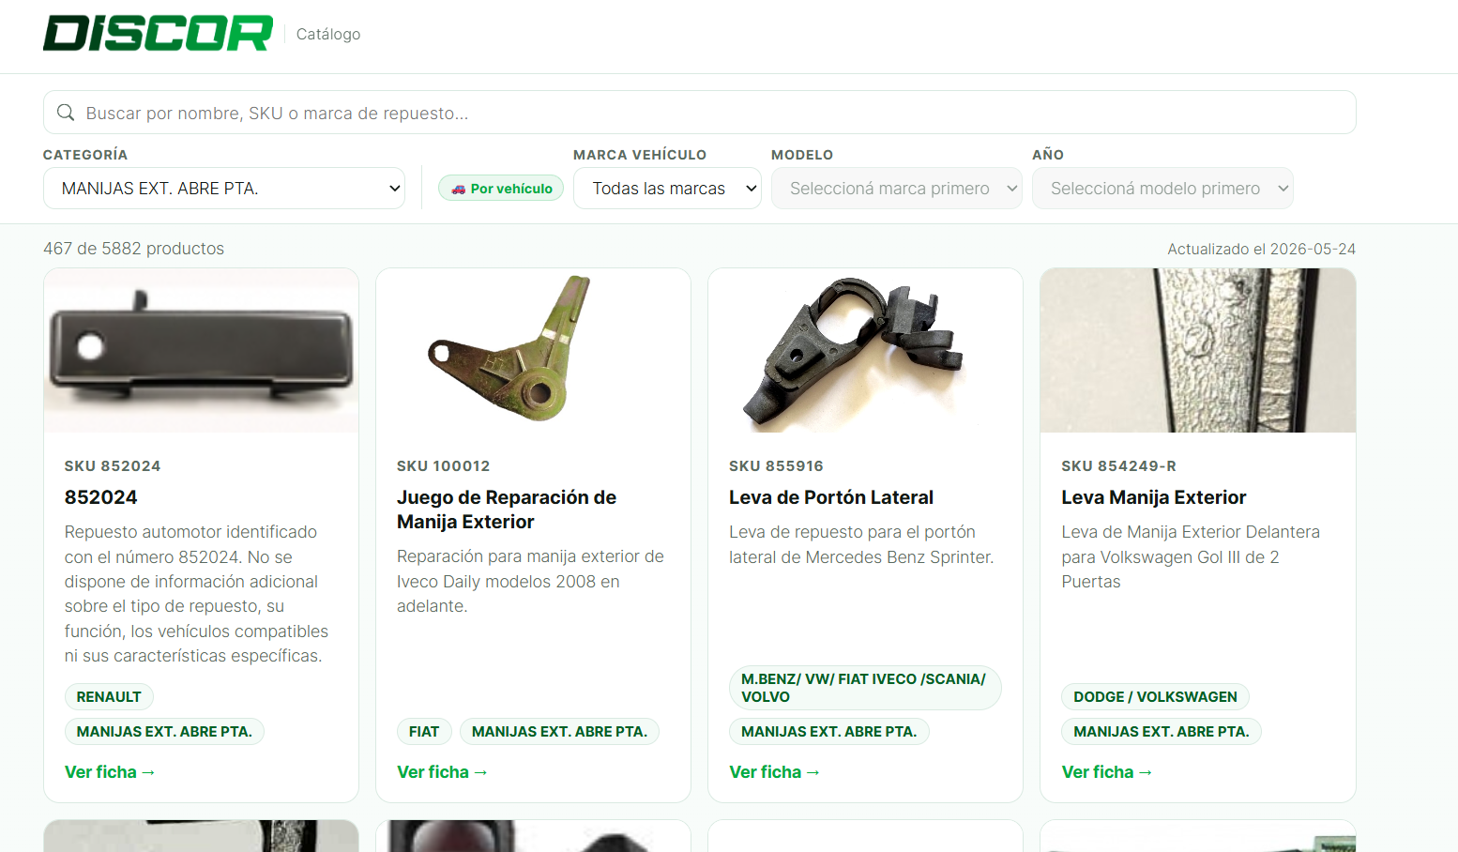Screen dimensions: 1458x852
Task: Open thumbnail of SKU 852024 handle
Action: click(201, 350)
